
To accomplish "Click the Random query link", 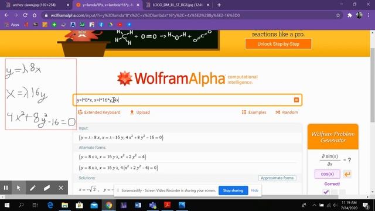I will pos(287,112).
